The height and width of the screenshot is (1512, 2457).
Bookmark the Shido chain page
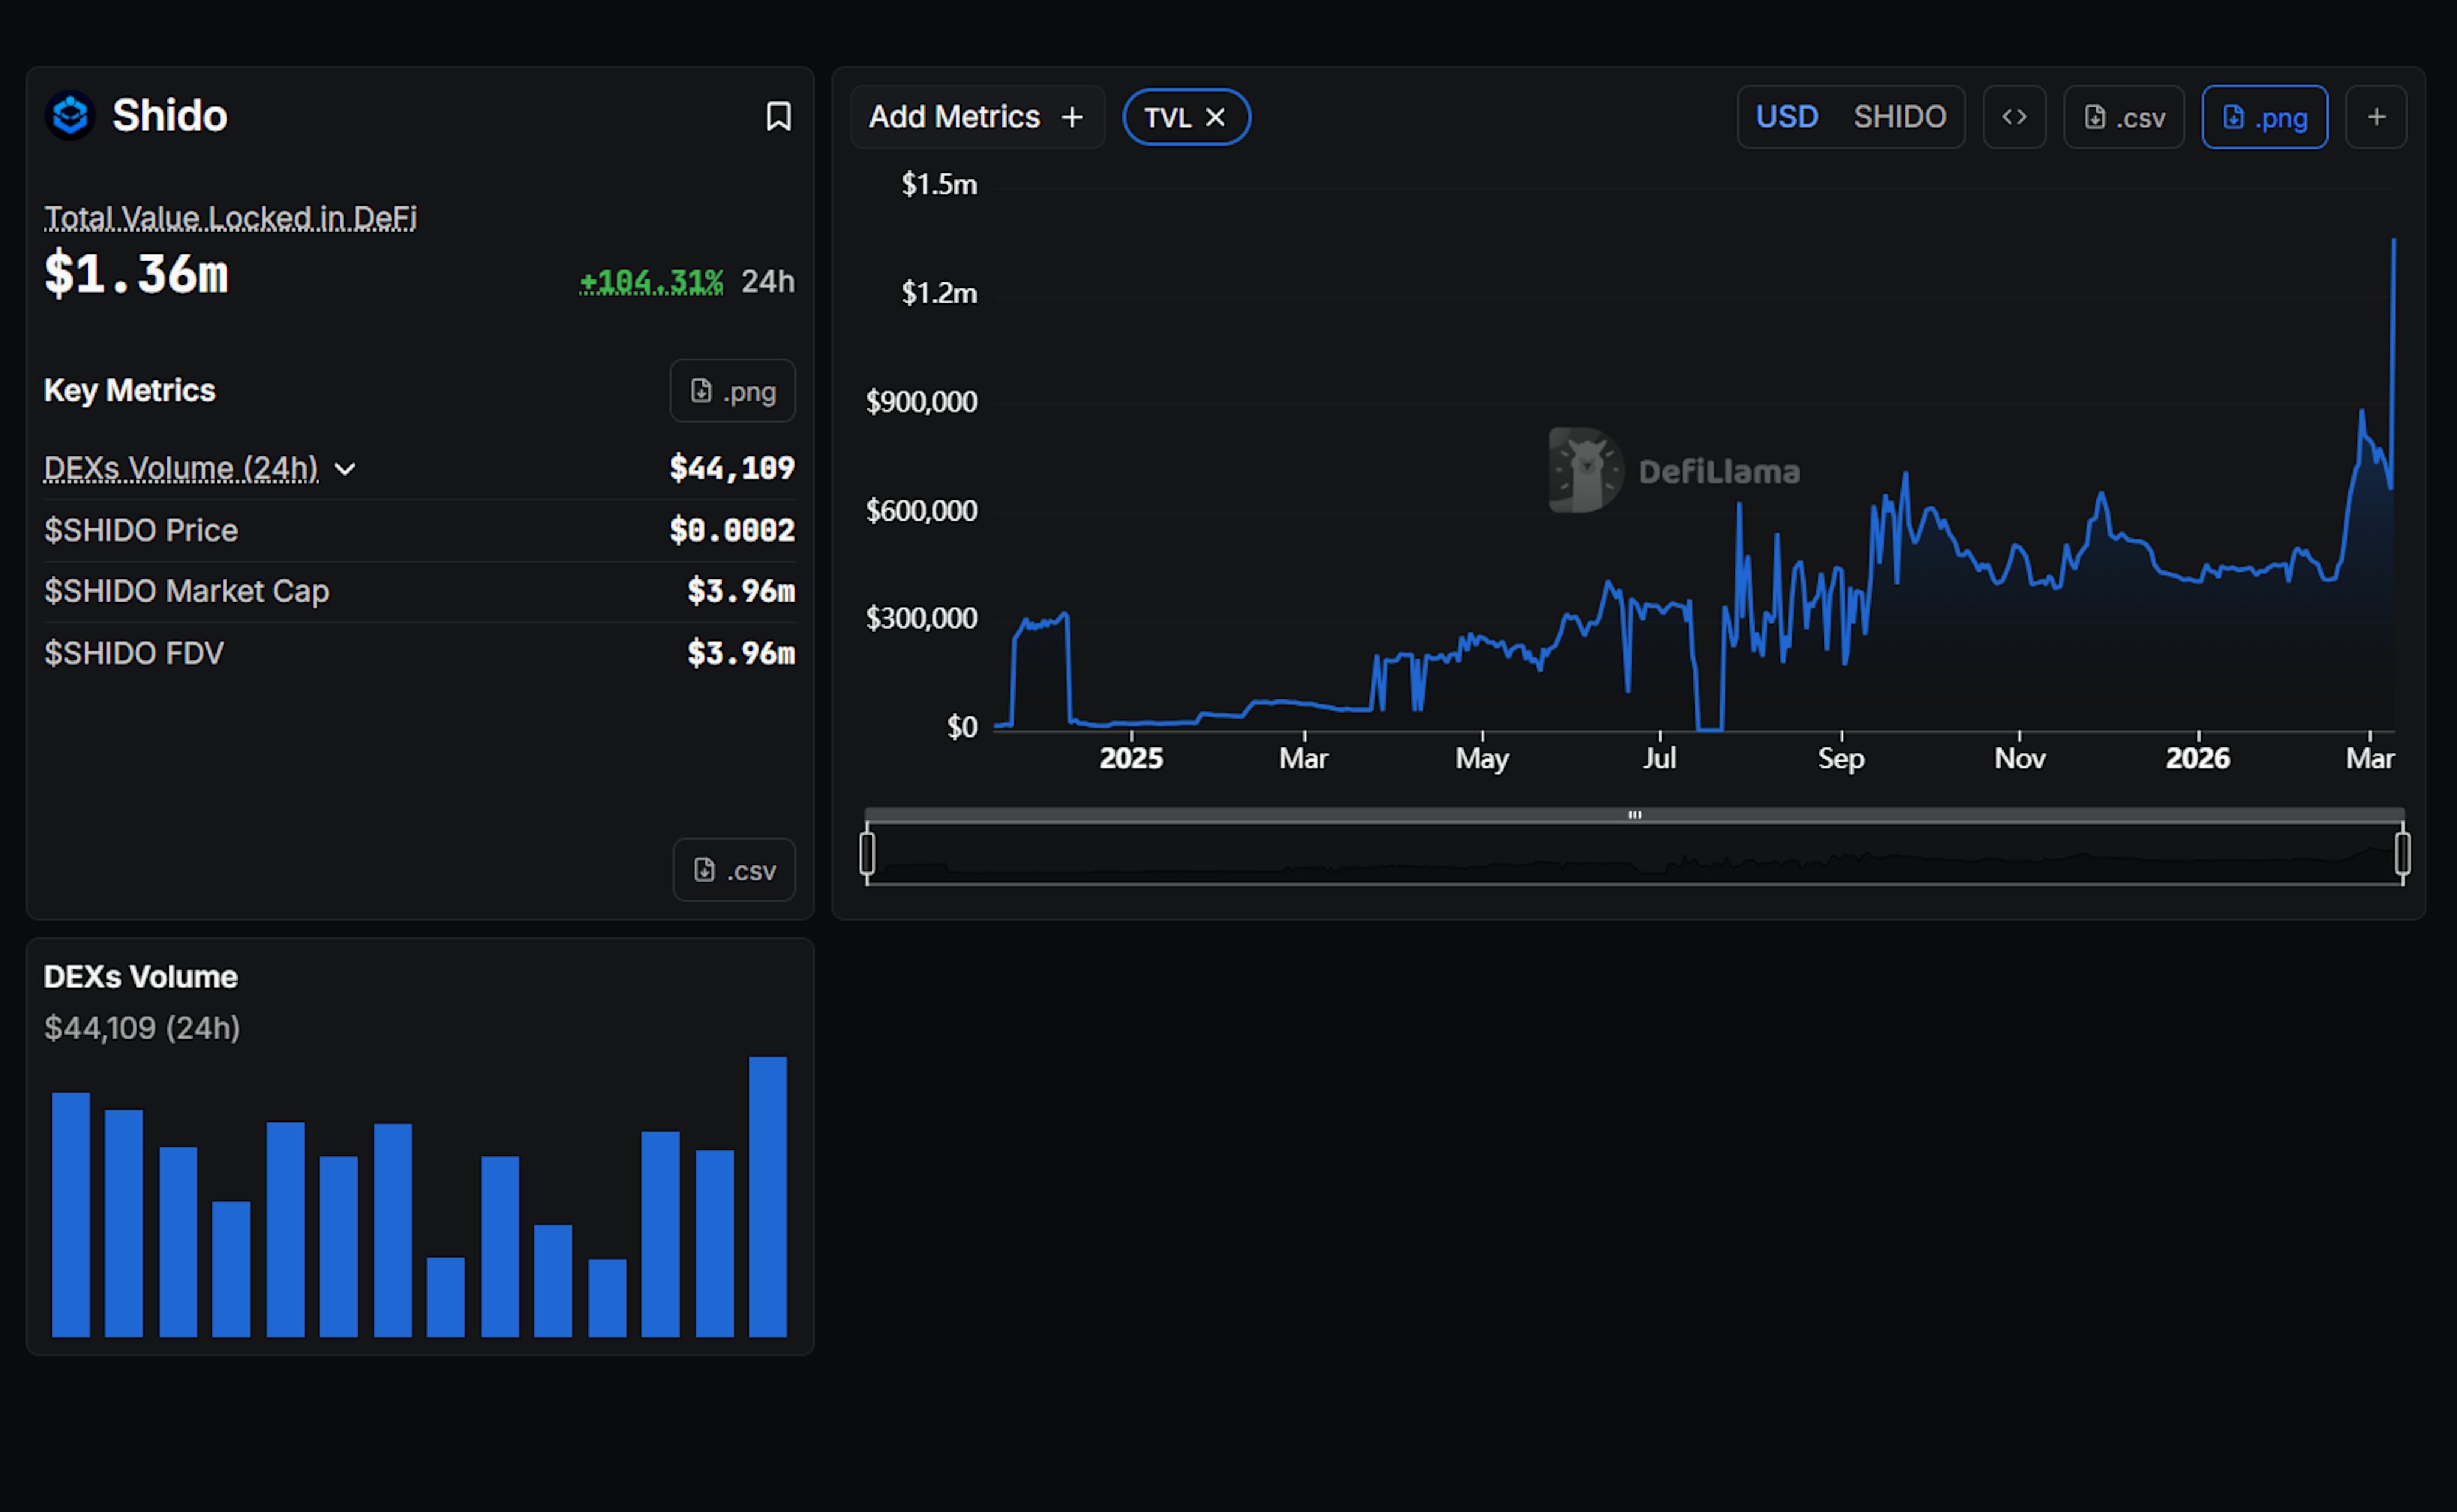click(778, 116)
